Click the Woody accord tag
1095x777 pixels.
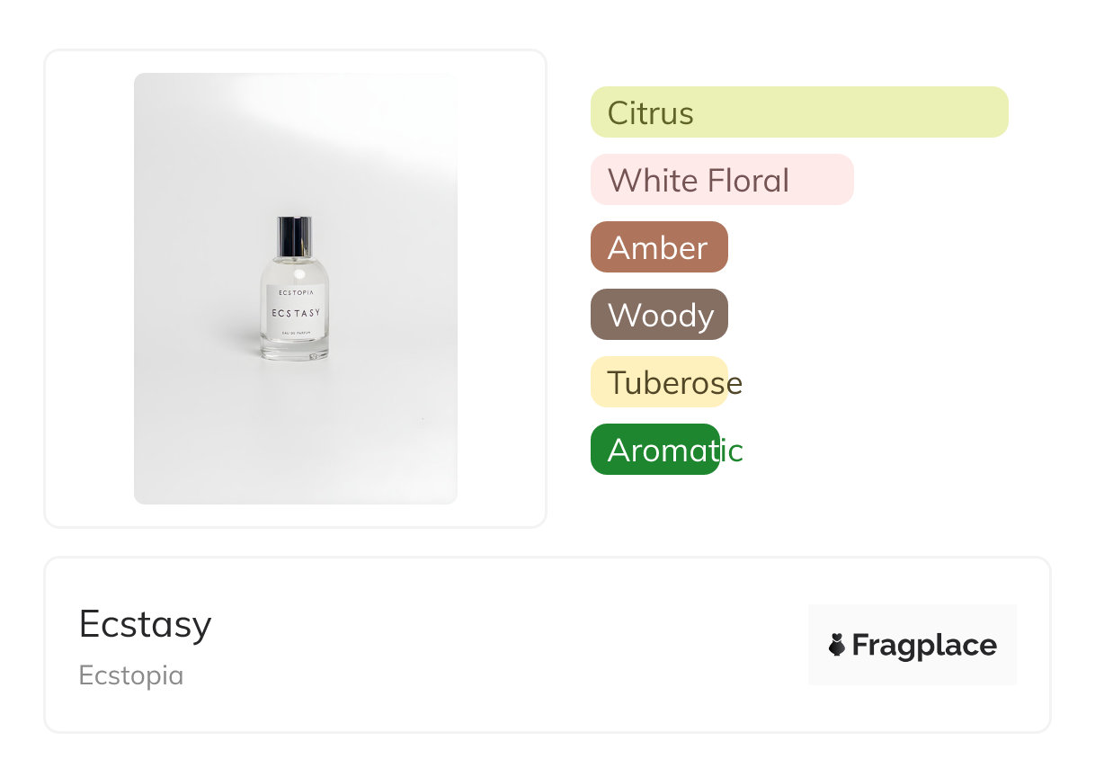pos(658,315)
